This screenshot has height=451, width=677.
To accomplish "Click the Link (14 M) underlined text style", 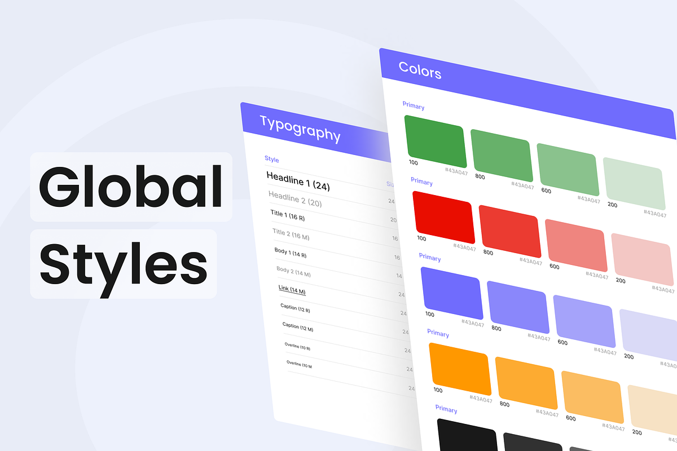I will pos(292,290).
